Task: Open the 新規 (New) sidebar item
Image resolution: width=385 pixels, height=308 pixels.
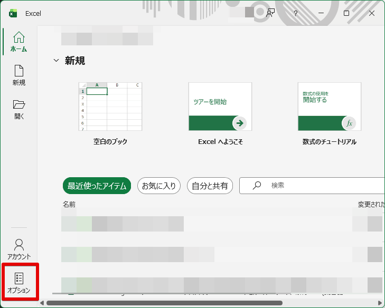Action: [x=19, y=75]
